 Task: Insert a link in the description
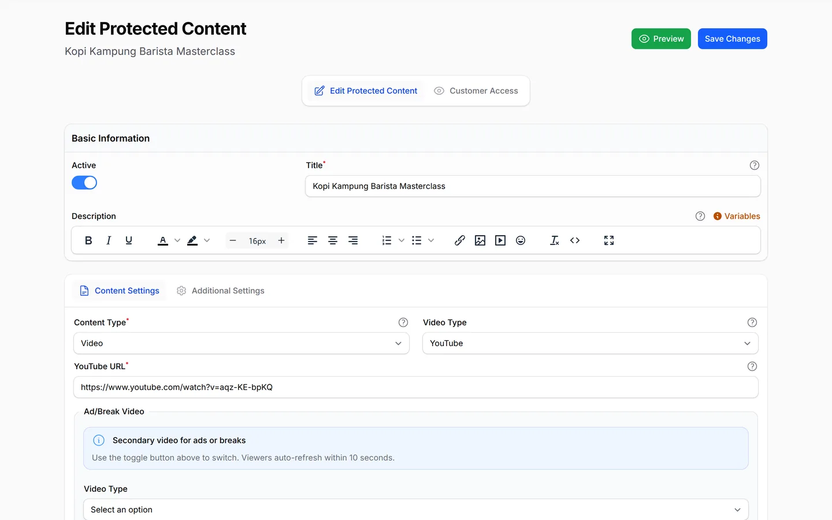point(460,240)
